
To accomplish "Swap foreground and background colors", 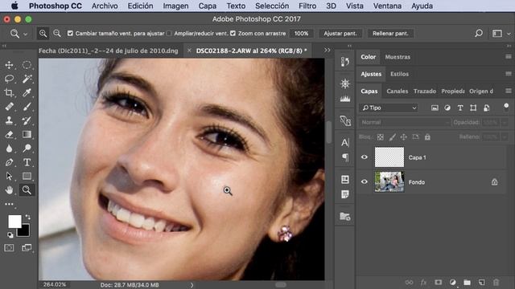I will 27,217.
